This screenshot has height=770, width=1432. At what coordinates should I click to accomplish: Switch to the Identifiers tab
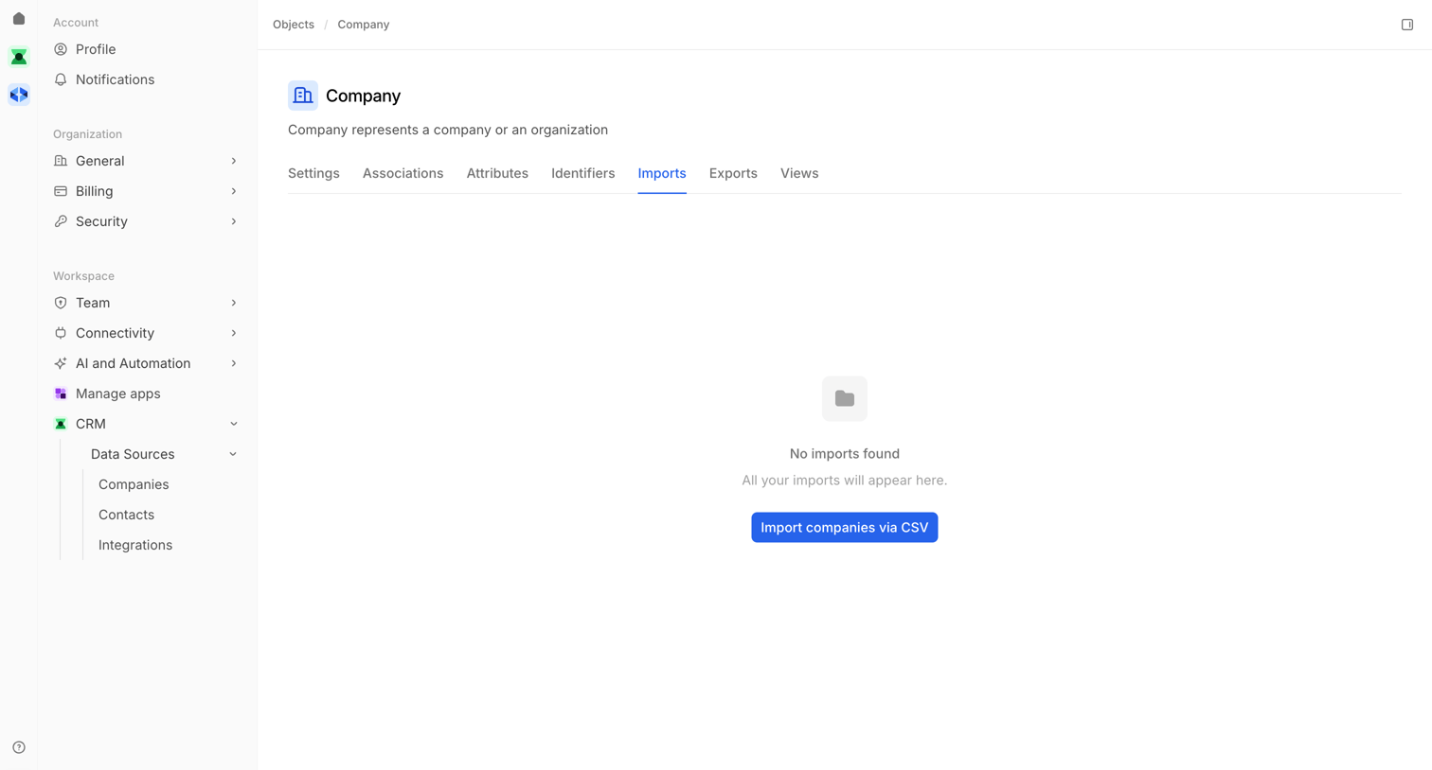(582, 173)
